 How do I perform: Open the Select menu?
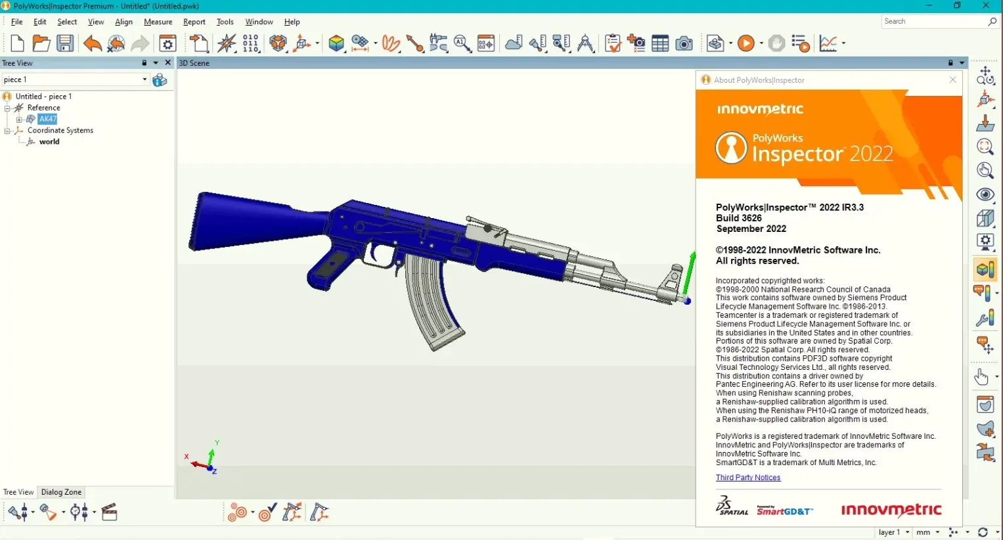67,22
